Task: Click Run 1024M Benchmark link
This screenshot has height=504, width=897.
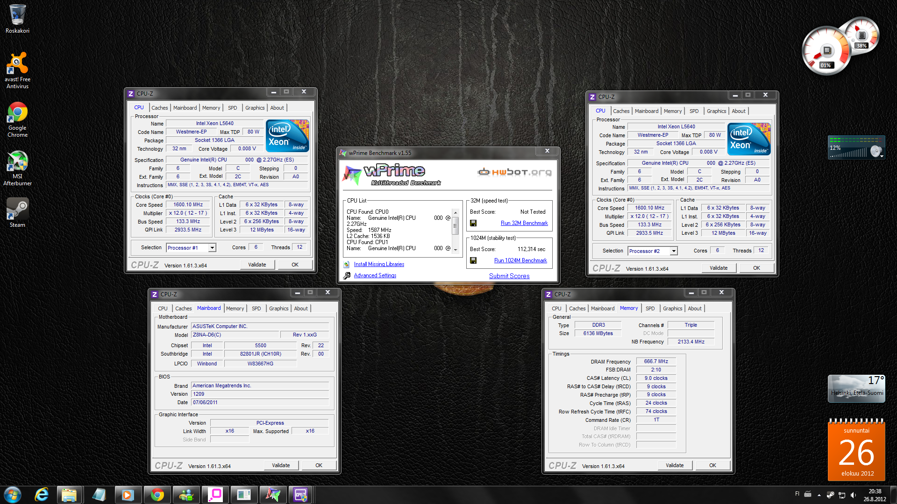Action: 520,260
